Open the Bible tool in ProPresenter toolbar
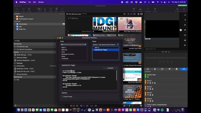This screenshot has height=113, width=201. 57,9
